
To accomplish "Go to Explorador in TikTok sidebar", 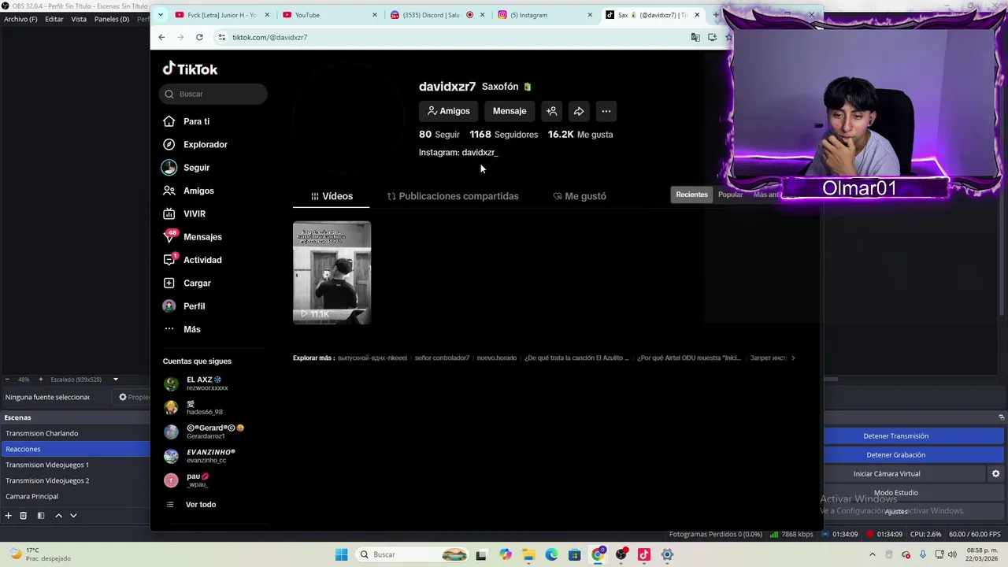I will point(205,144).
